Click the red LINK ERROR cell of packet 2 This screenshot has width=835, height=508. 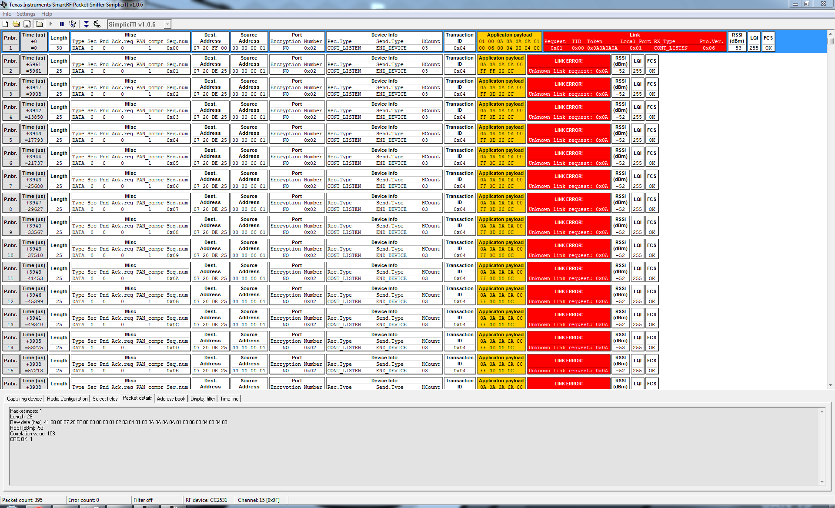click(568, 64)
